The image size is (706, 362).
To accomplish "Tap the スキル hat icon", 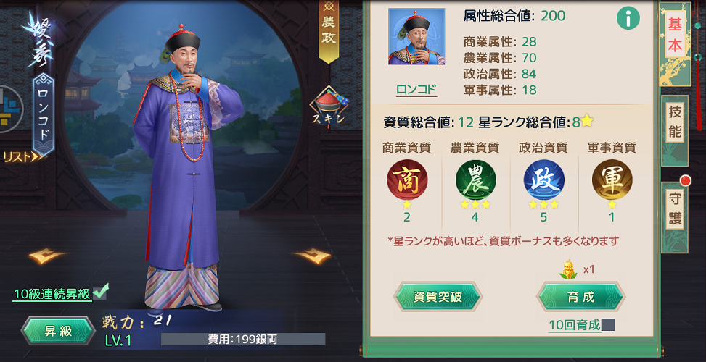I will 329,107.
